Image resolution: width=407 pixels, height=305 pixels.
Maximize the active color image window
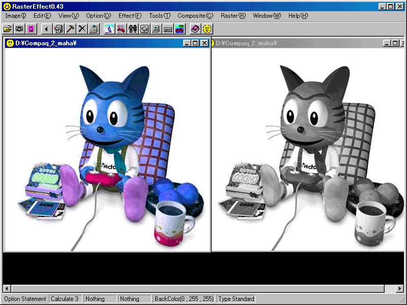click(195, 43)
